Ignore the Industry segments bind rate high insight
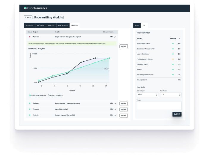209x162 pixels. 124,115
